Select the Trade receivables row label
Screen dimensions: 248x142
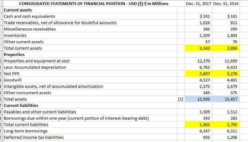pos(60,23)
